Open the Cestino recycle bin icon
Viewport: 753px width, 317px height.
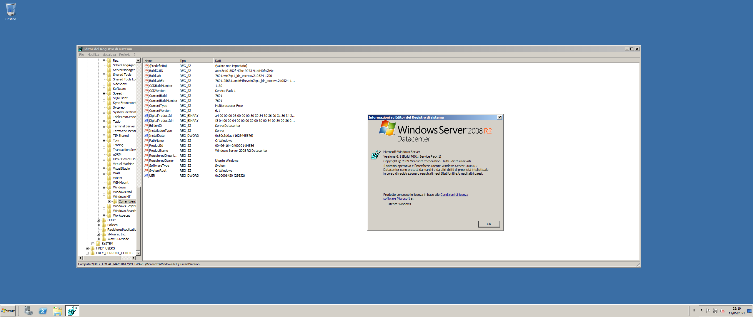11,12
